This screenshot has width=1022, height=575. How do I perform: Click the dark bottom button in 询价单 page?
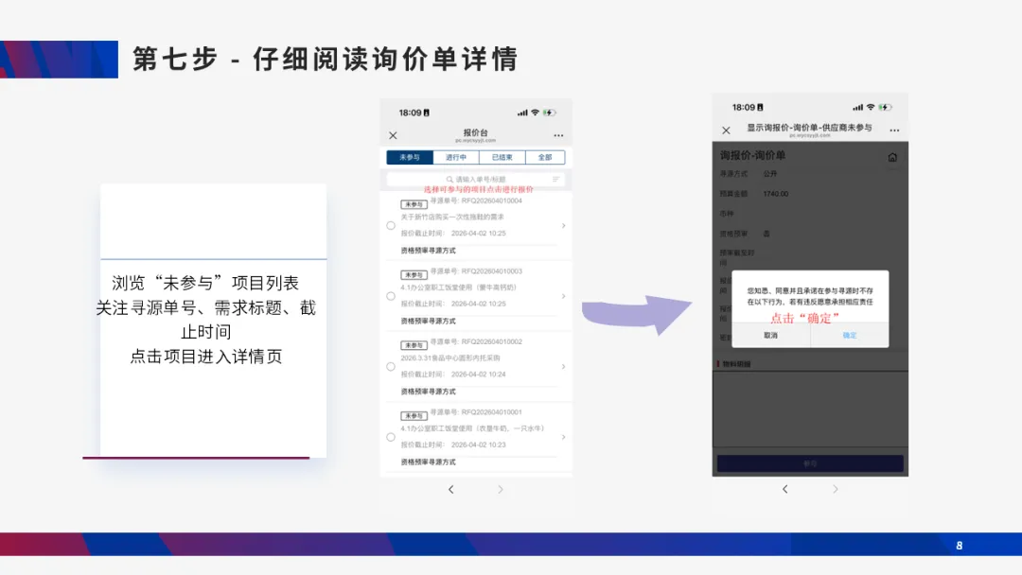[x=810, y=463]
